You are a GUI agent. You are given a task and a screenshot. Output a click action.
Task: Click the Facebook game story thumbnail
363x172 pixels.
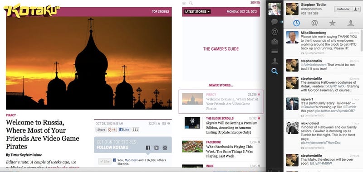click(192, 146)
